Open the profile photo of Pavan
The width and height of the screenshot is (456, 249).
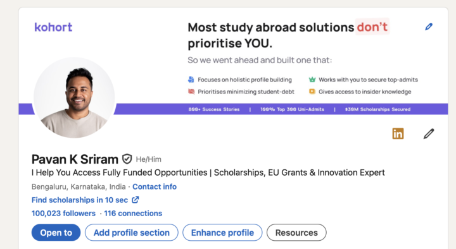point(75,97)
